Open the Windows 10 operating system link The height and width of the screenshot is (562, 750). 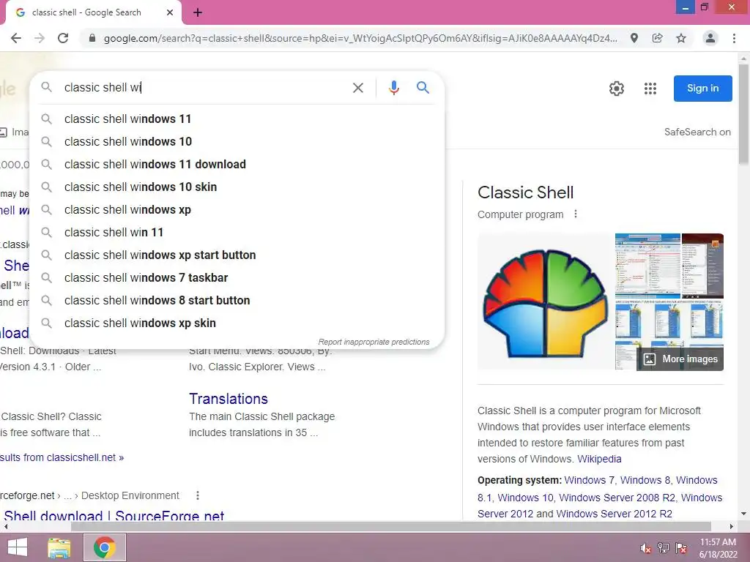pos(526,498)
